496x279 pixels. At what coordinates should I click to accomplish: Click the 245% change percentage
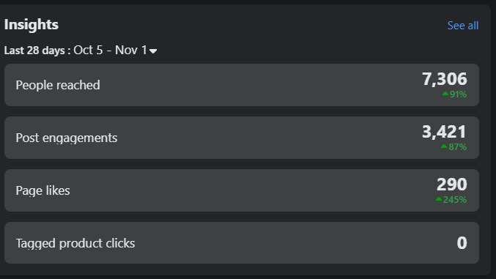point(455,200)
